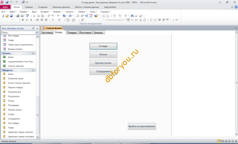Click the Percent style icon
The image size is (238, 144).
pyautogui.click(x=132, y=20)
